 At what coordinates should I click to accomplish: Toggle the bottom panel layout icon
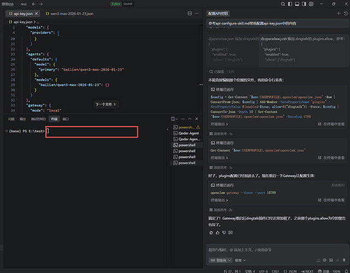click(x=297, y=4)
